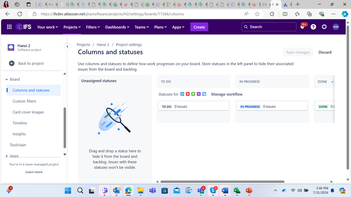Open the Dashboards dropdown menu
The image size is (351, 197).
tap(117, 27)
